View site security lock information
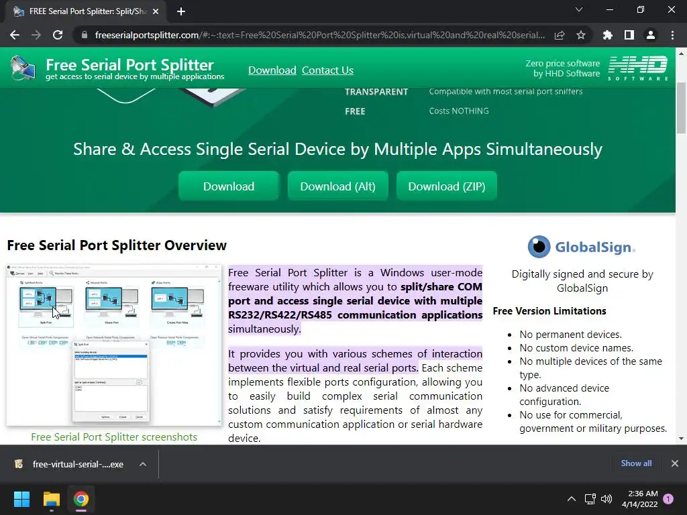The image size is (687, 515). click(x=85, y=35)
